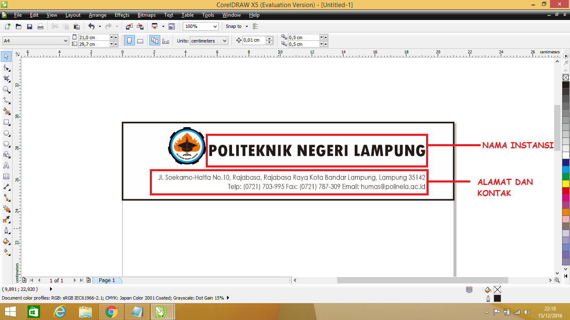Click the zoom navigator button
The height and width of the screenshot is (320, 570).
coord(558,280)
